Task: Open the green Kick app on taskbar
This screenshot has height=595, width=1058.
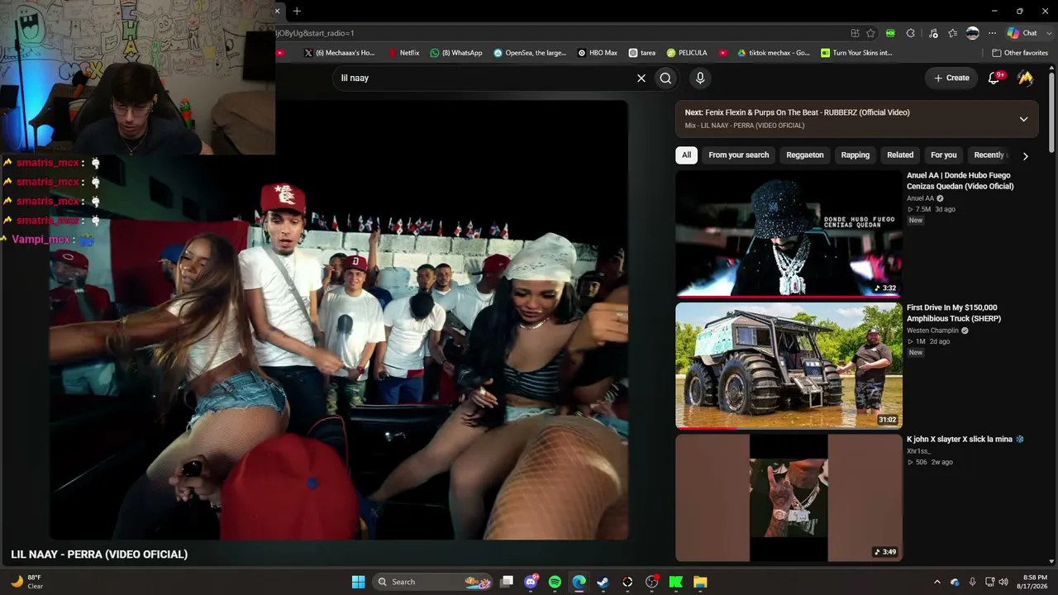Action: (676, 582)
